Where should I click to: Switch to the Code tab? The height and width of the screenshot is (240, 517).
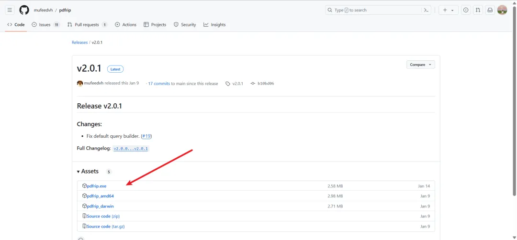tap(16, 25)
